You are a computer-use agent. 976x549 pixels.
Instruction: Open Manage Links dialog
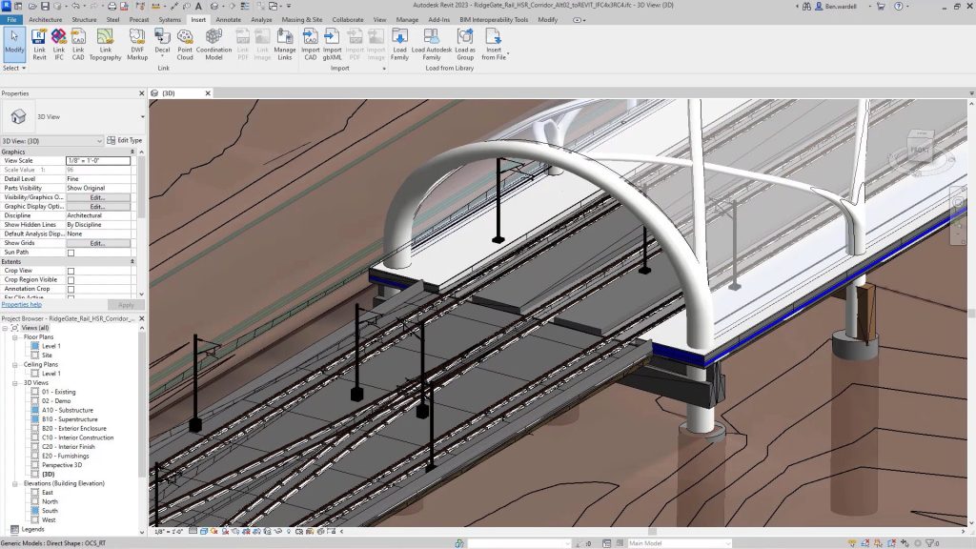click(284, 44)
